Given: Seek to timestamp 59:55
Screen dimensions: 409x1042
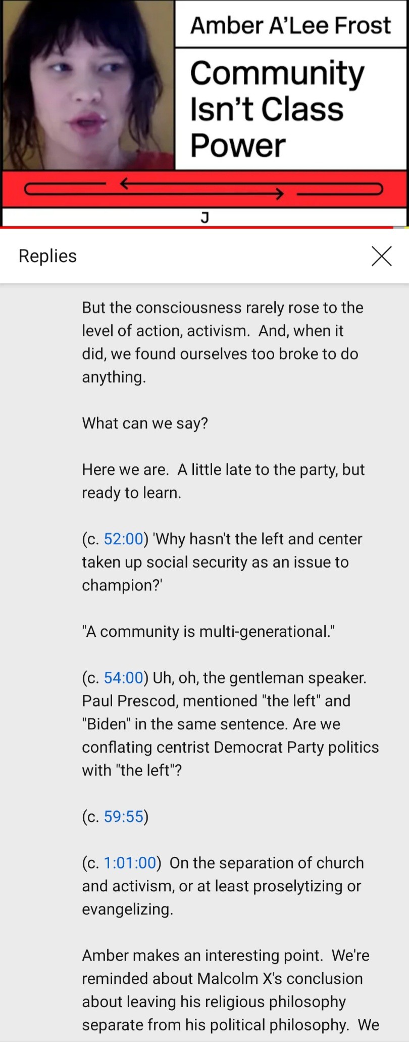Looking at the screenshot, I should click(x=124, y=816).
